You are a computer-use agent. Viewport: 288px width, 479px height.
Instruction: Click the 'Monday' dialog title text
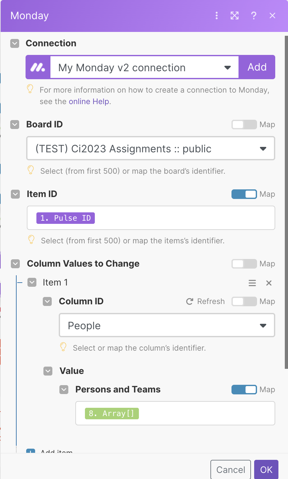coord(30,16)
